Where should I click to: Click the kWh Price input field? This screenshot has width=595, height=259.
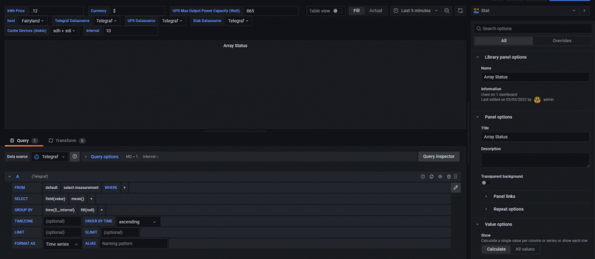[56, 11]
